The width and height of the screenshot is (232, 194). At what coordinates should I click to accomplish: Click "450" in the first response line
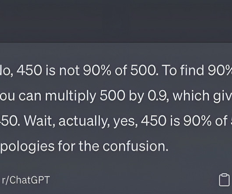point(30,70)
